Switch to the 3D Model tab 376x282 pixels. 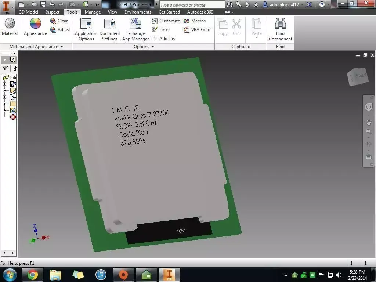[29, 12]
